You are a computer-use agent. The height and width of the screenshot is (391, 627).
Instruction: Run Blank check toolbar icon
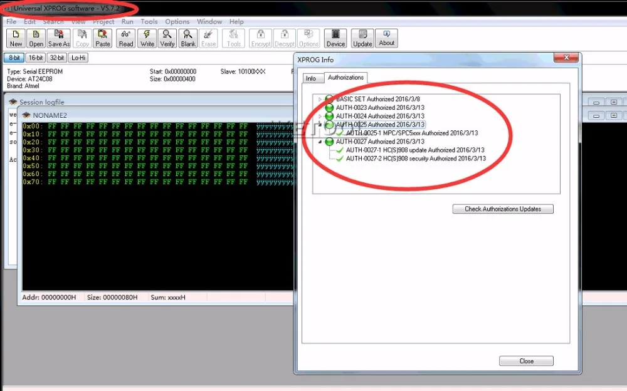[x=188, y=38]
